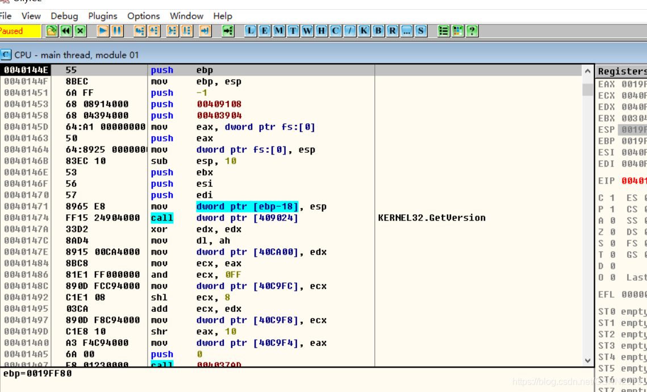Open Threads window (T button)
The width and height of the screenshot is (647, 392).
click(x=293, y=31)
